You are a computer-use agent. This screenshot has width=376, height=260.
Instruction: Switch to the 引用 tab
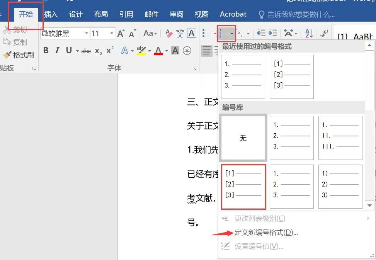click(126, 14)
